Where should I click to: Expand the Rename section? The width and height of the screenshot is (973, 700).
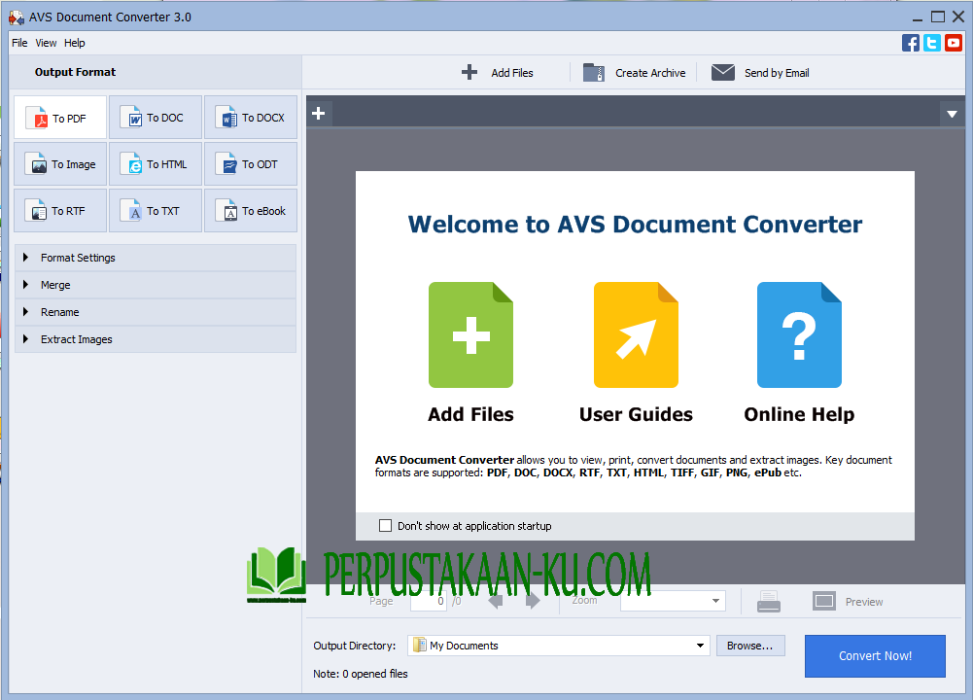pyautogui.click(x=156, y=312)
